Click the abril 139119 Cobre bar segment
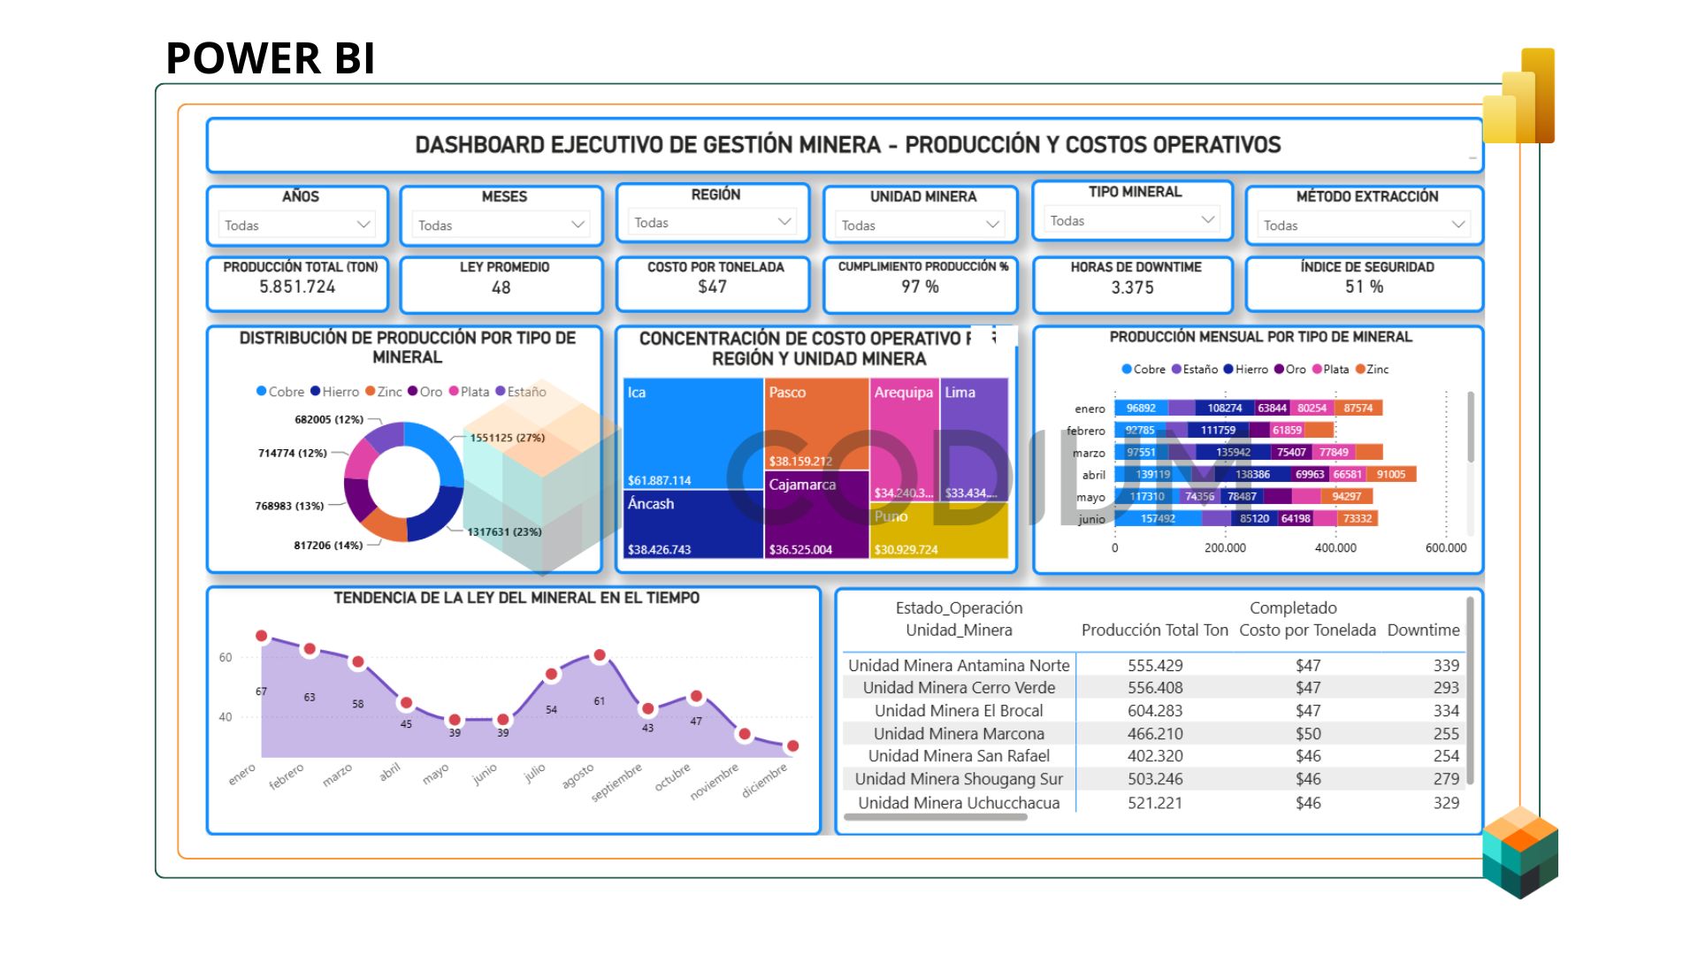 point(1152,474)
